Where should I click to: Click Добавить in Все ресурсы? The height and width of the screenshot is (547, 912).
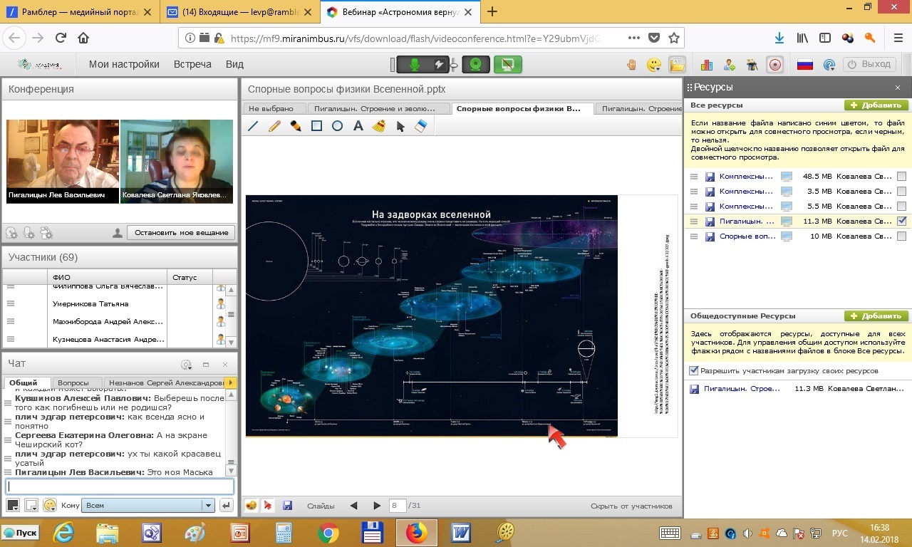876,105
